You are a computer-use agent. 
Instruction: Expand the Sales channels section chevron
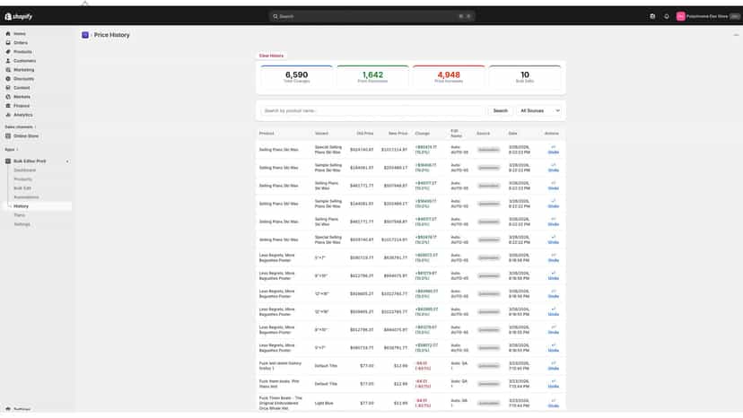point(36,127)
